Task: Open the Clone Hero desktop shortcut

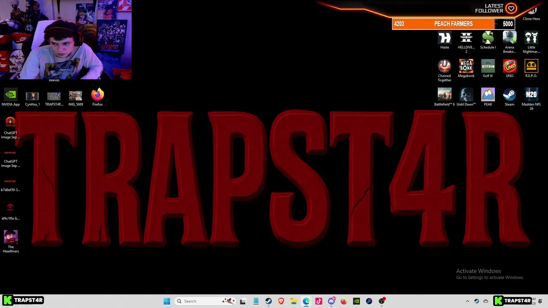Action: [x=531, y=13]
